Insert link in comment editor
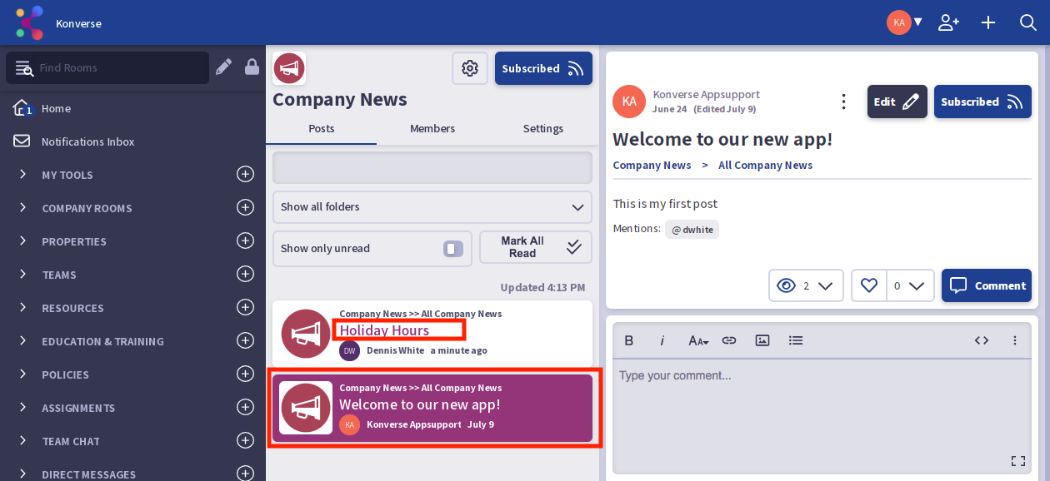 tap(729, 340)
